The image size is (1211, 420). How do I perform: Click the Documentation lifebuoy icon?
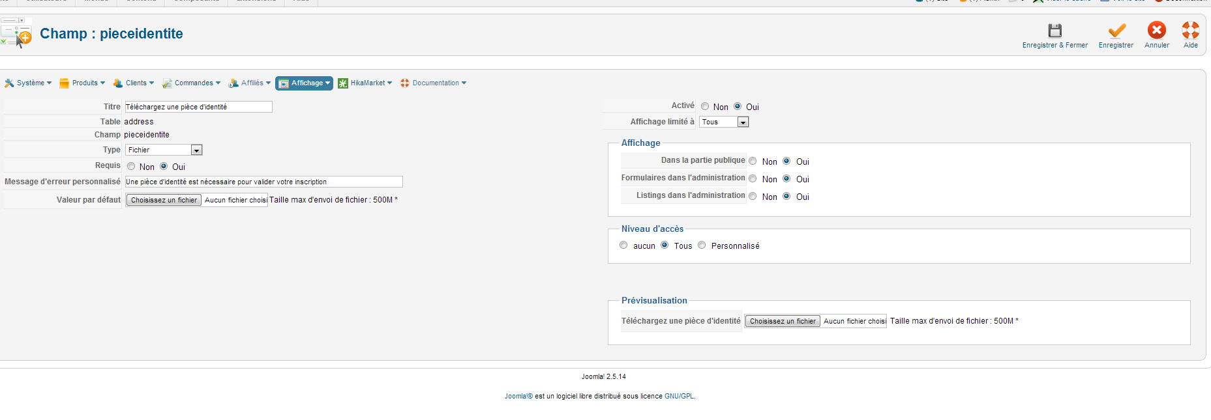[x=405, y=83]
